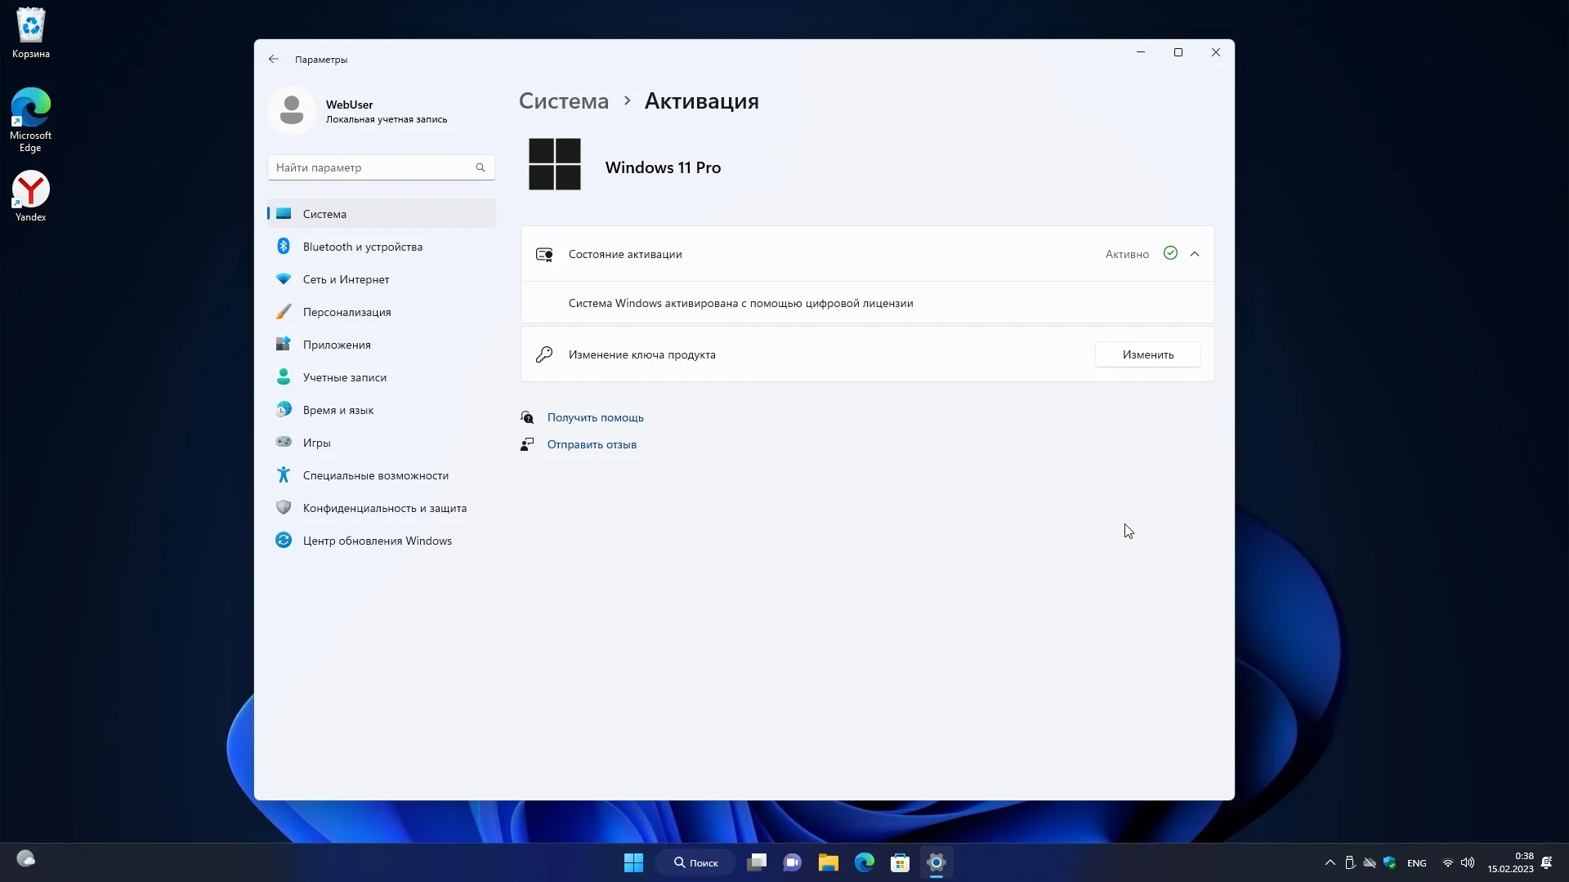Image resolution: width=1569 pixels, height=882 pixels.
Task: Open the Windows Start menu
Action: click(633, 862)
